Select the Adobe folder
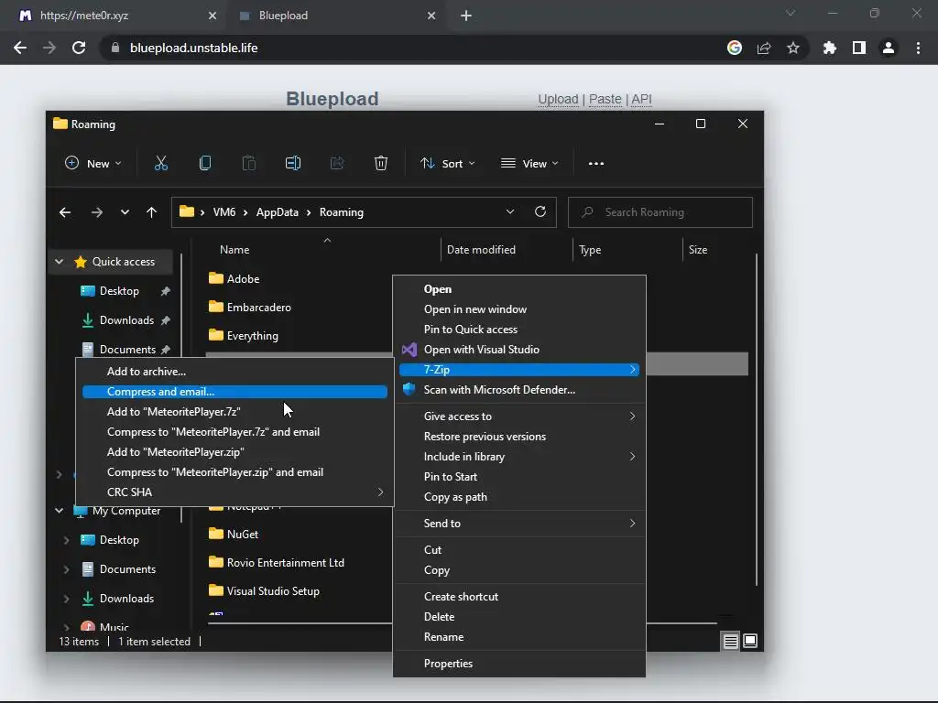The width and height of the screenshot is (938, 703). (x=243, y=278)
